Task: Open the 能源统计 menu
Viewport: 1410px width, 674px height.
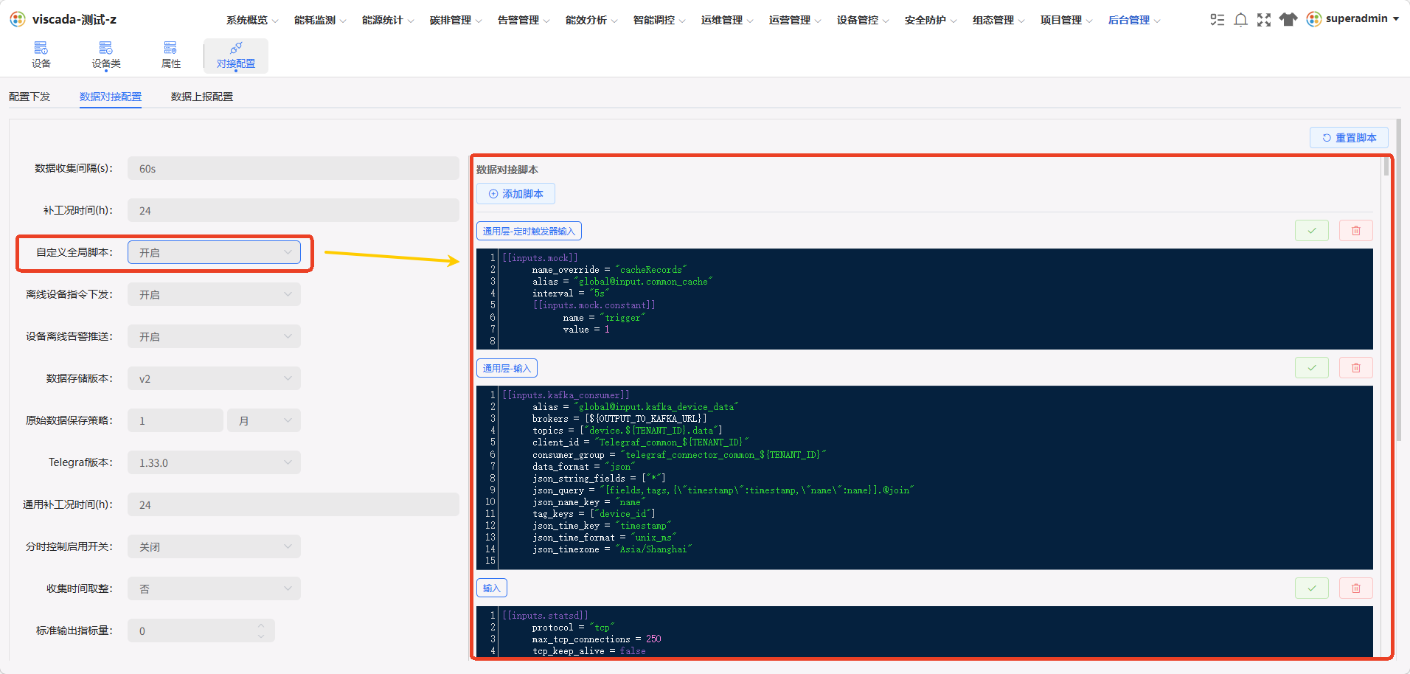Action: [x=388, y=20]
